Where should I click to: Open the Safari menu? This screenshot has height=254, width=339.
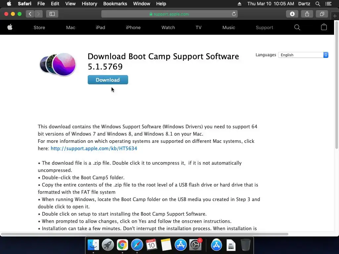[x=24, y=4]
